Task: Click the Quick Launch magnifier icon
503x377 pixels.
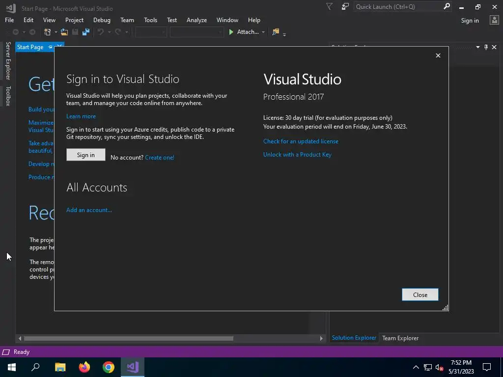Action: tap(447, 6)
